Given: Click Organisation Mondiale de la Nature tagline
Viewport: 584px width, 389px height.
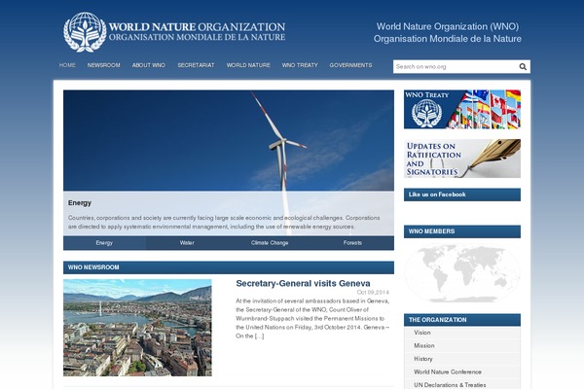Looking at the screenshot, I should [448, 39].
